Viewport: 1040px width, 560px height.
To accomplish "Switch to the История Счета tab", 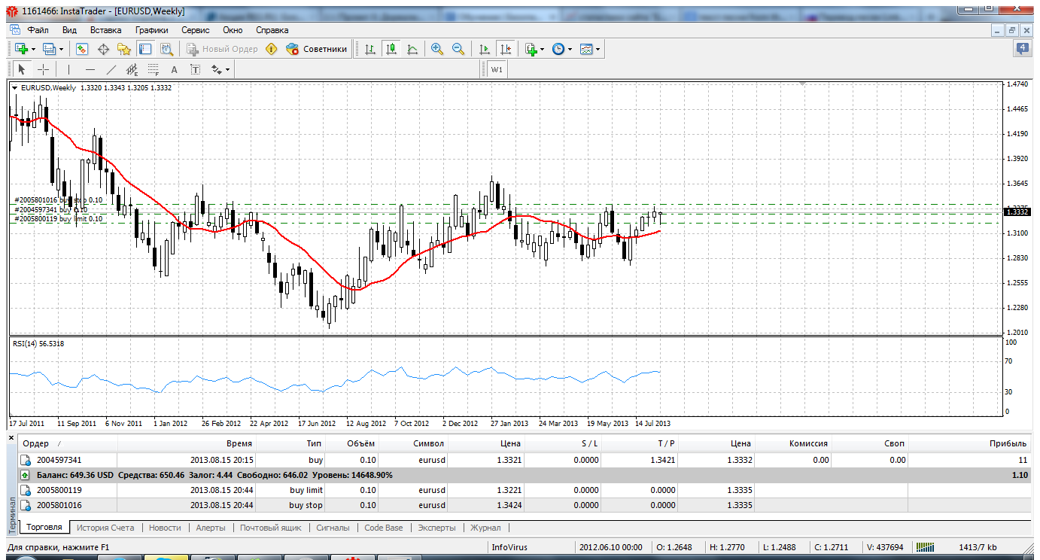I will tap(105, 528).
